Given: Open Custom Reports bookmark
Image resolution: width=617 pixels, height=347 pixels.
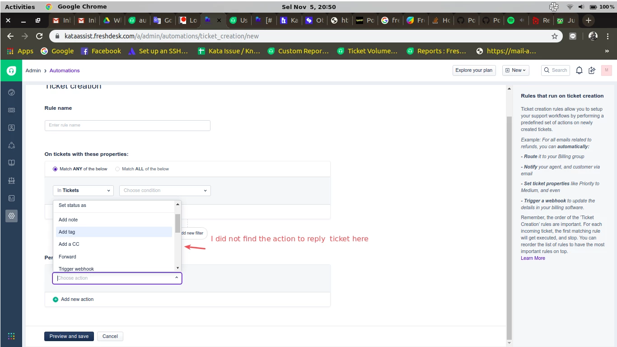Looking at the screenshot, I should (x=298, y=51).
